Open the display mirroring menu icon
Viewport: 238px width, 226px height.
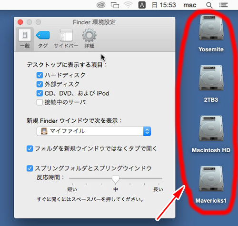[115, 5]
